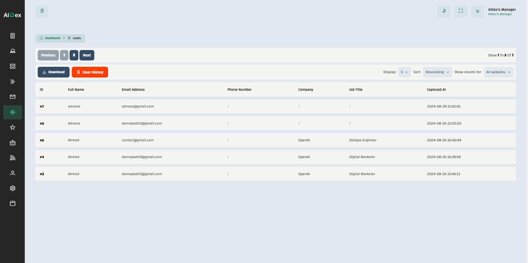Click the RSS feed sidebar icon
The height and width of the screenshot is (263, 528).
13,158
